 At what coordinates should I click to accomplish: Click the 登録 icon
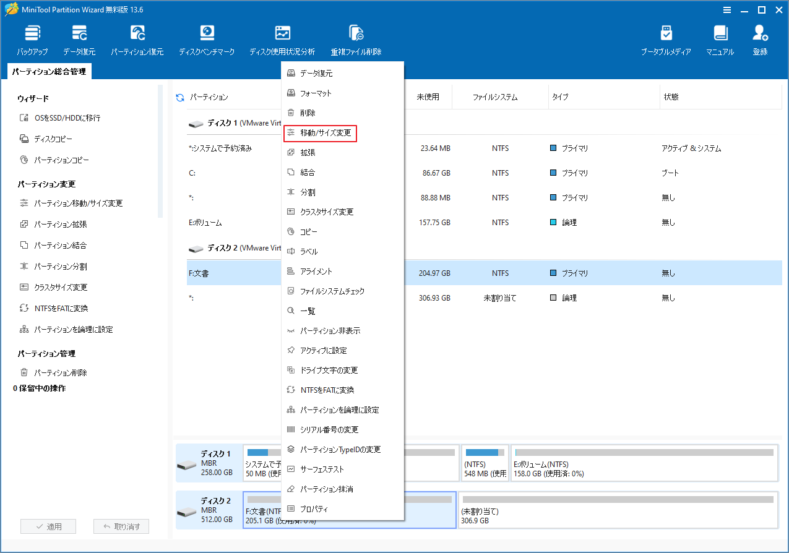[759, 38]
